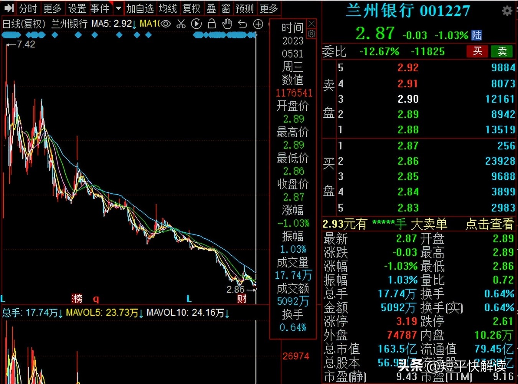Select the scissors cut tool icon
518x384 pixels.
tap(181, 24)
